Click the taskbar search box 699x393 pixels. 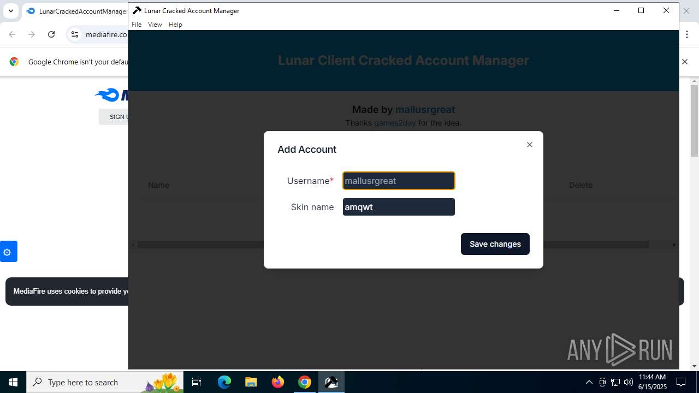tap(105, 382)
